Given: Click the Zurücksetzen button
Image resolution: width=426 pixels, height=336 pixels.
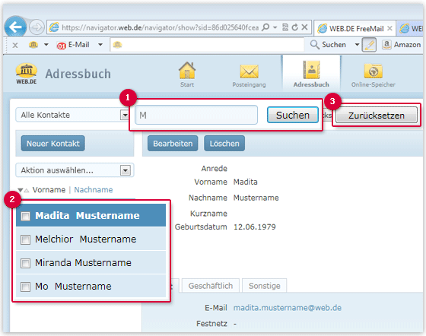Looking at the screenshot, I should tap(377, 116).
